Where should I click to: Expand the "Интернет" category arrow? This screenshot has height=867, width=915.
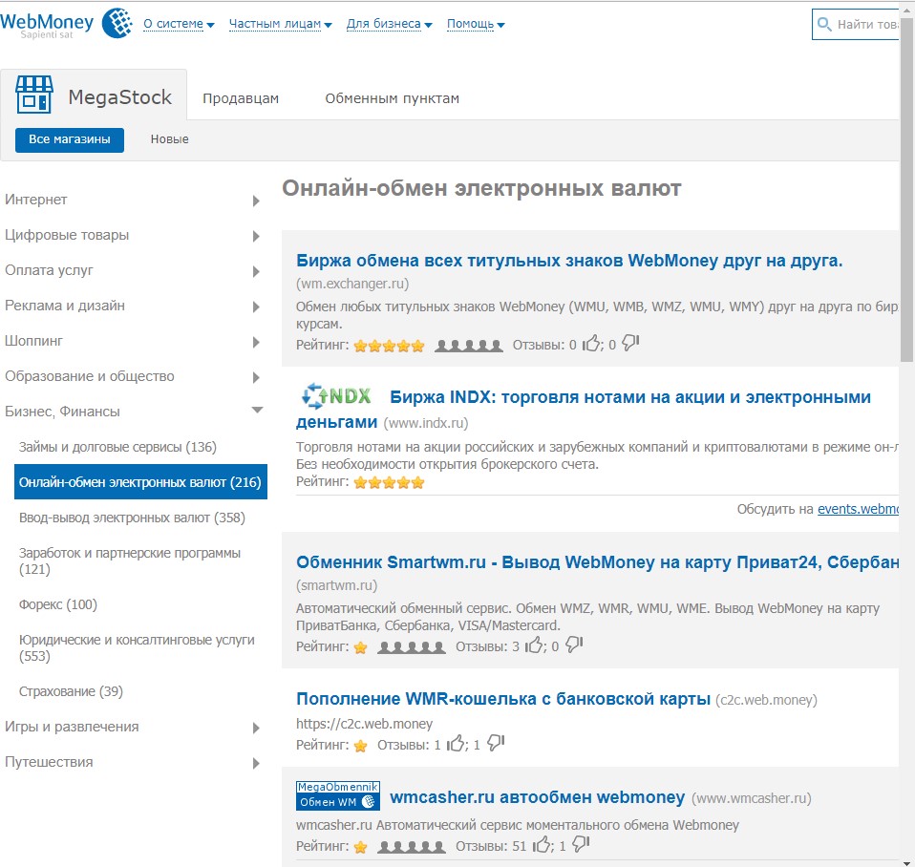pyautogui.click(x=256, y=201)
